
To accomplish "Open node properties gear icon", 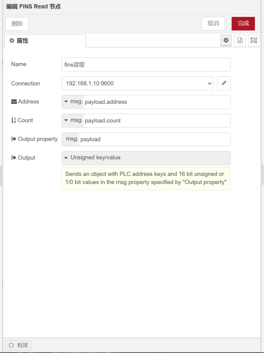I will click(x=226, y=40).
